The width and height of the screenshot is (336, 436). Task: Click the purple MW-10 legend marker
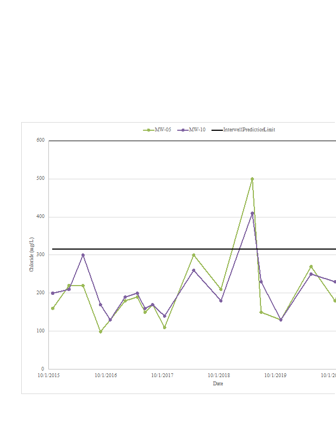(x=184, y=130)
